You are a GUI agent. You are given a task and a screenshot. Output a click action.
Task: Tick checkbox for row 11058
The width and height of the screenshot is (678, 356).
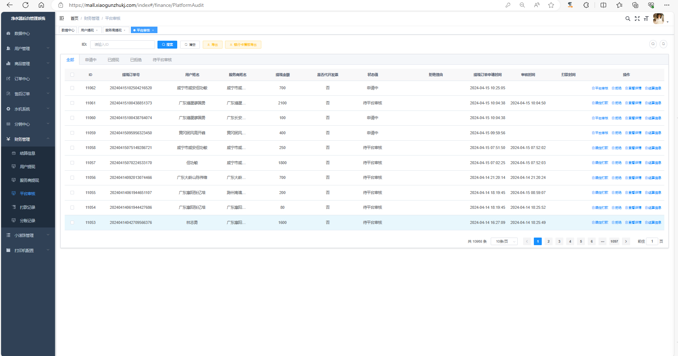point(72,148)
